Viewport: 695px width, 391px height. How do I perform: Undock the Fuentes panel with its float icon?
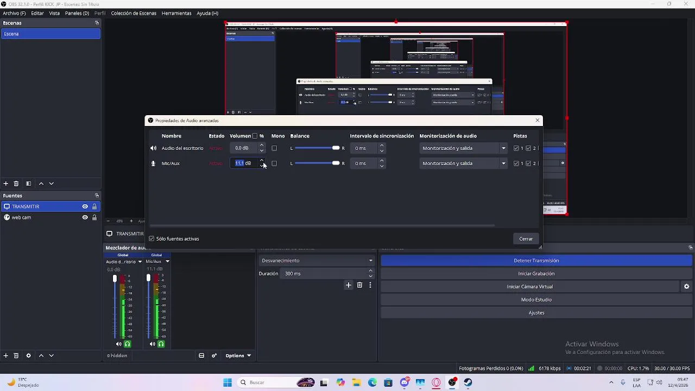coord(97,195)
